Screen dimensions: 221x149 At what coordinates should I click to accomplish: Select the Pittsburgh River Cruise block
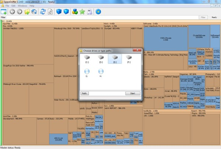coord(16,98)
